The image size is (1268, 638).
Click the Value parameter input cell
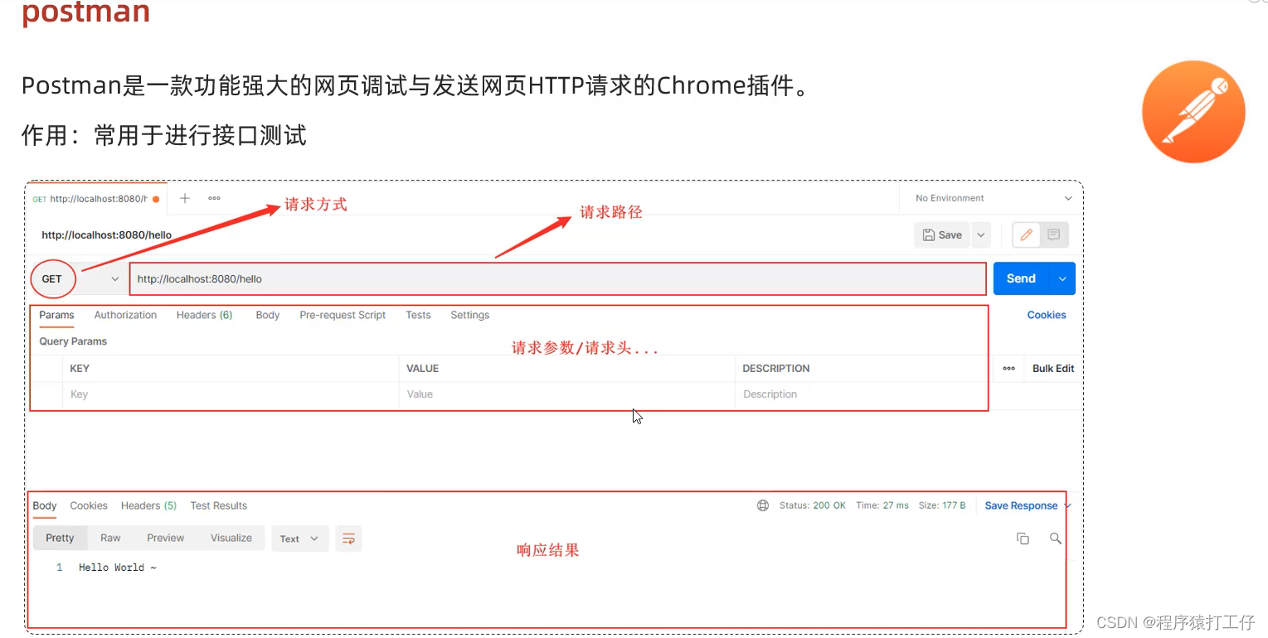pyautogui.click(x=567, y=394)
